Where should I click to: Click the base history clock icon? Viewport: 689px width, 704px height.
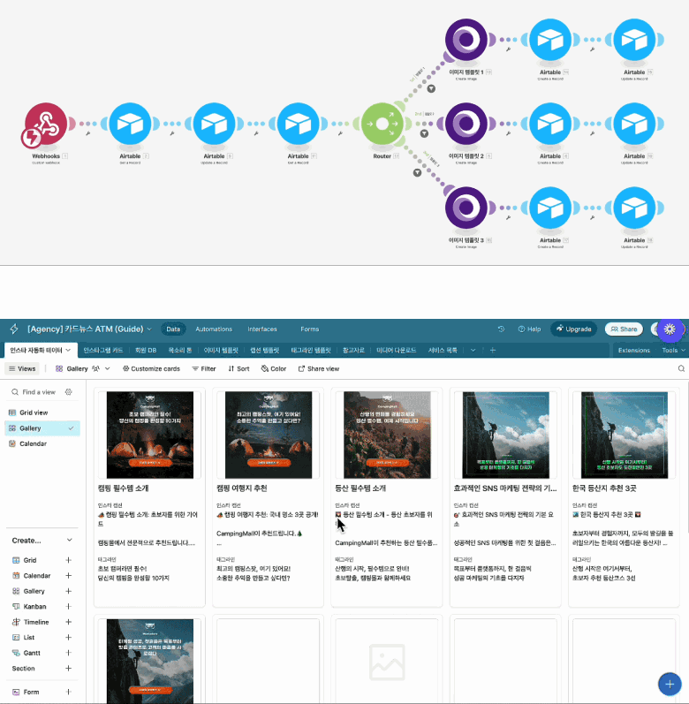click(502, 329)
